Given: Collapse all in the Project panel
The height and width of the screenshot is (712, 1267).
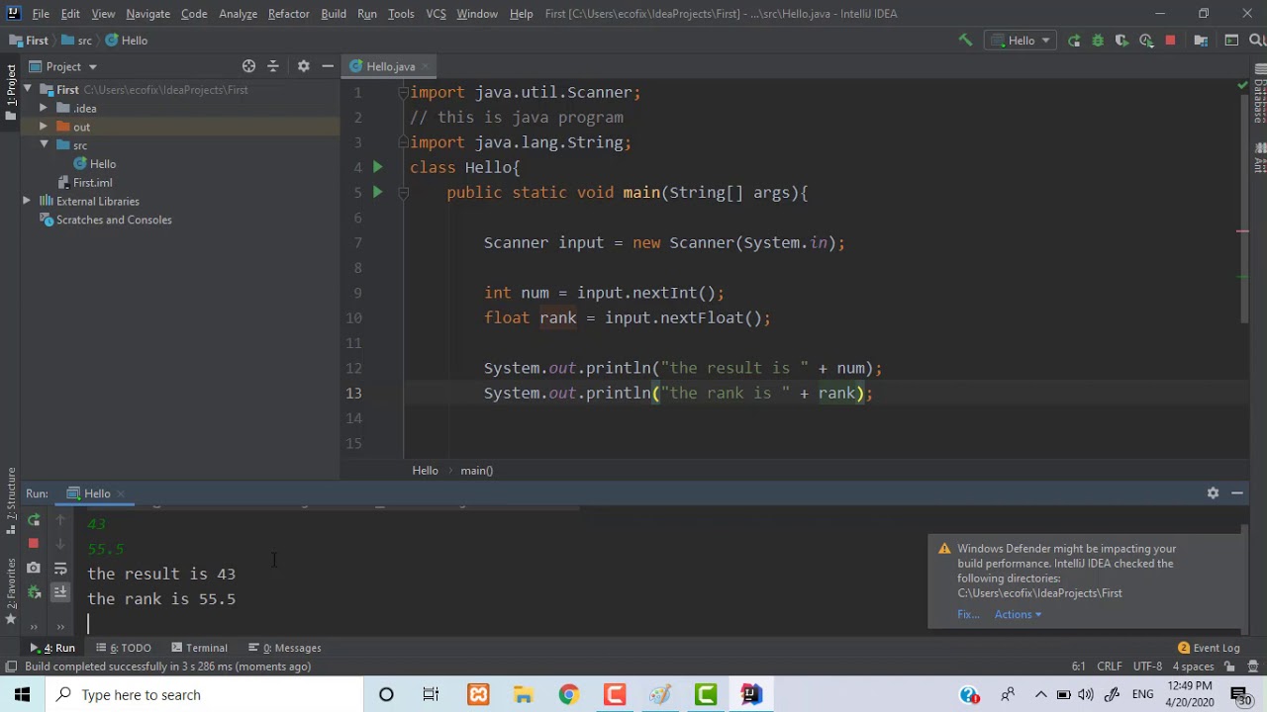Looking at the screenshot, I should click(273, 66).
